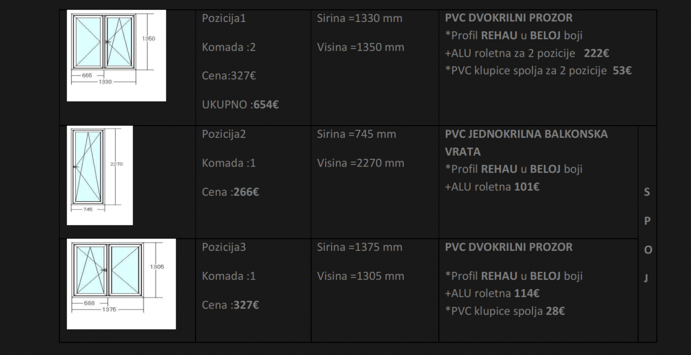Screen dimensions: 691x355
Task: Select the "Sirina =1375 mm" width text
Action: pos(359,247)
